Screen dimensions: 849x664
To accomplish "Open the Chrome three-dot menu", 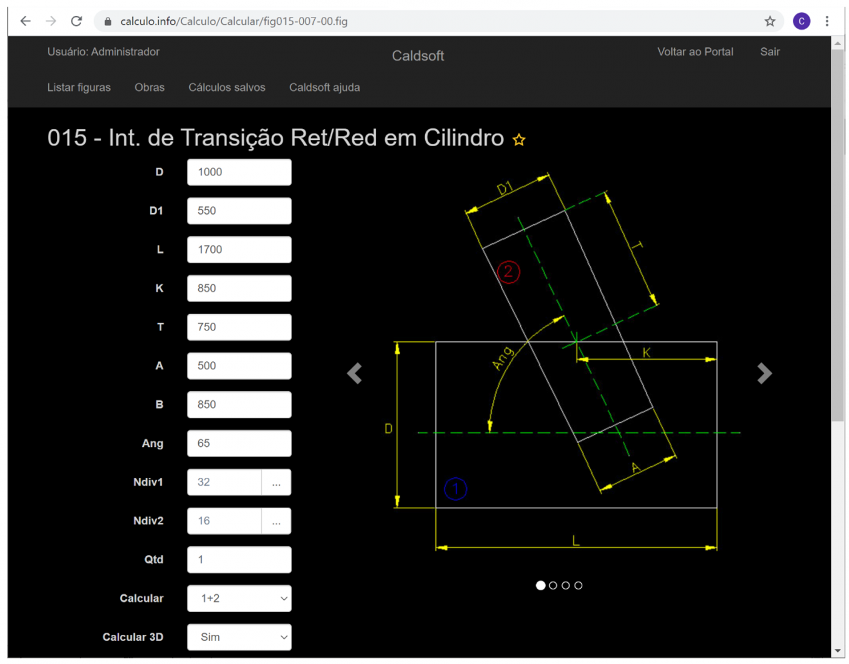I will point(827,21).
